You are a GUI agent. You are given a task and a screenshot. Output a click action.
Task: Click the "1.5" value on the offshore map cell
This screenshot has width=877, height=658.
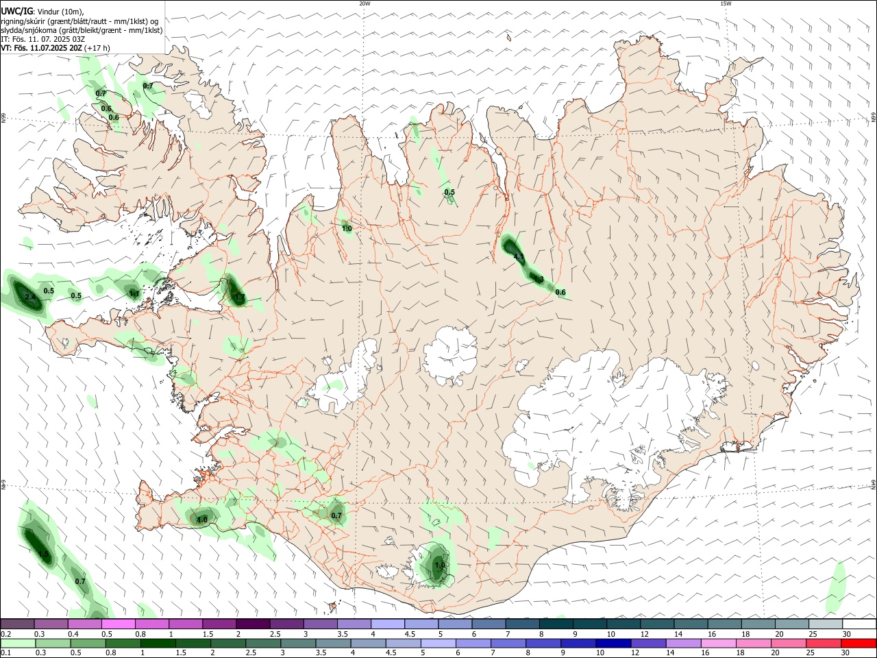coord(43,554)
